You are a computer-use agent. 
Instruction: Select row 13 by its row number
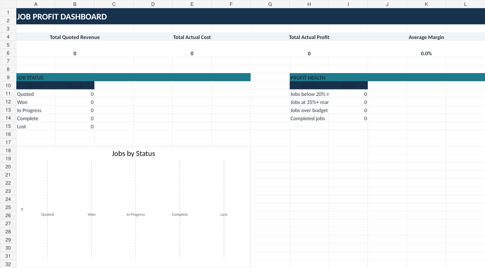point(8,110)
